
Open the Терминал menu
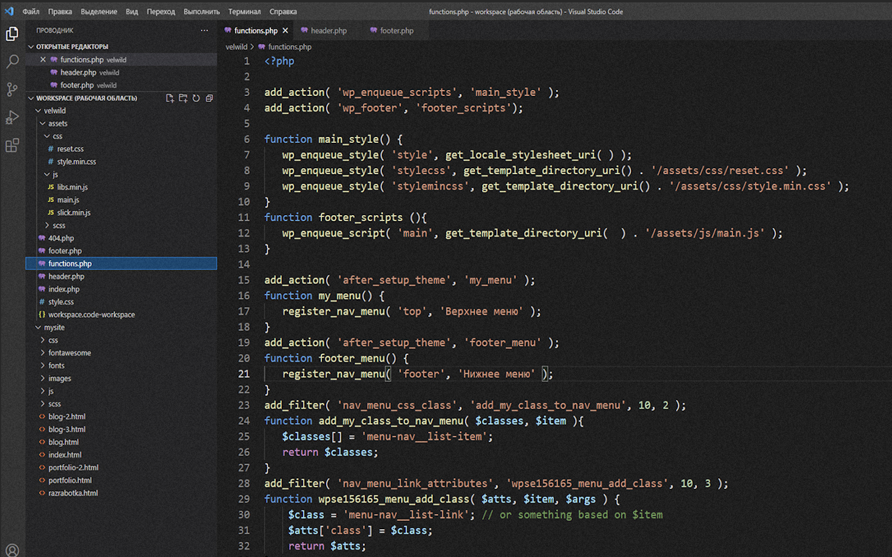pyautogui.click(x=244, y=12)
